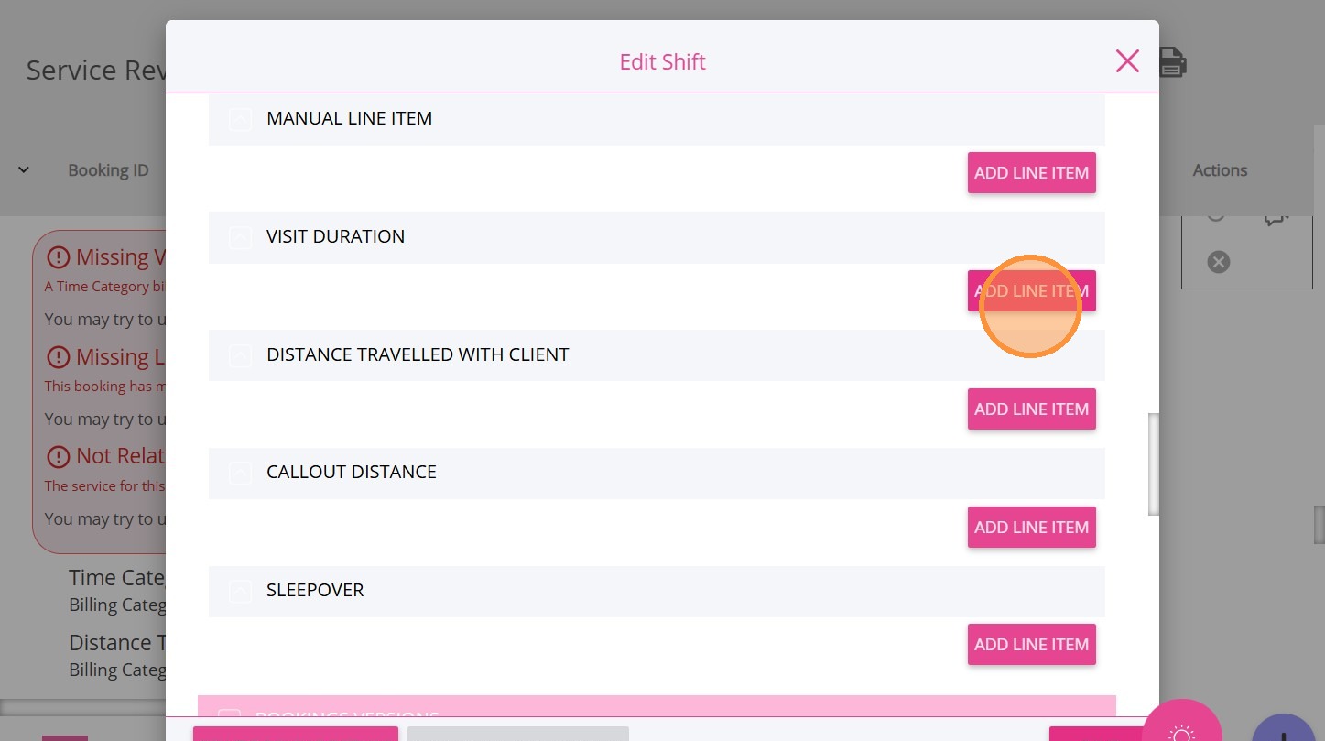This screenshot has width=1325, height=741.
Task: Add line item under Distance Travelled With Client
Action: pyautogui.click(x=1031, y=409)
